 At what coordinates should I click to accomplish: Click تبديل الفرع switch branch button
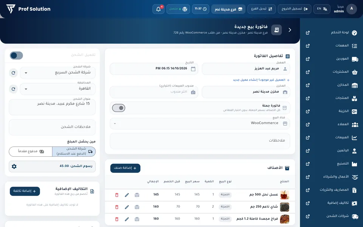point(262,9)
